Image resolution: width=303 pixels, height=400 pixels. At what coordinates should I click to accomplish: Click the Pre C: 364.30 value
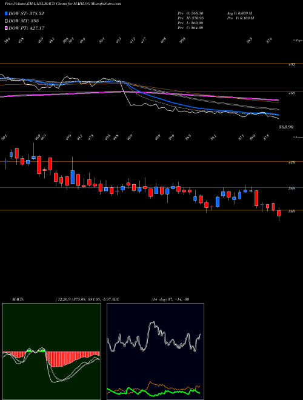pos(190,28)
